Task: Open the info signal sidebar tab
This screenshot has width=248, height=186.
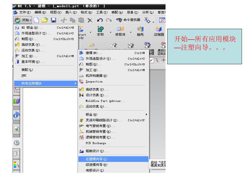Action: point(16,115)
